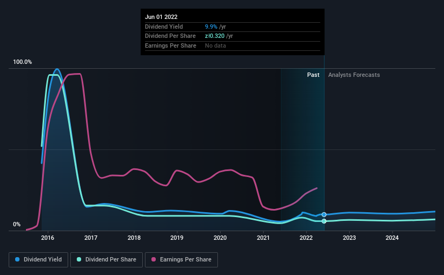Toggle the Dividend Yield legend series
This screenshot has width=444, height=275.
(38, 260)
